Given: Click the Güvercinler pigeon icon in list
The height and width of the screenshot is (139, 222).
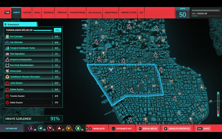Looking at the screenshot, I should tap(7, 71).
